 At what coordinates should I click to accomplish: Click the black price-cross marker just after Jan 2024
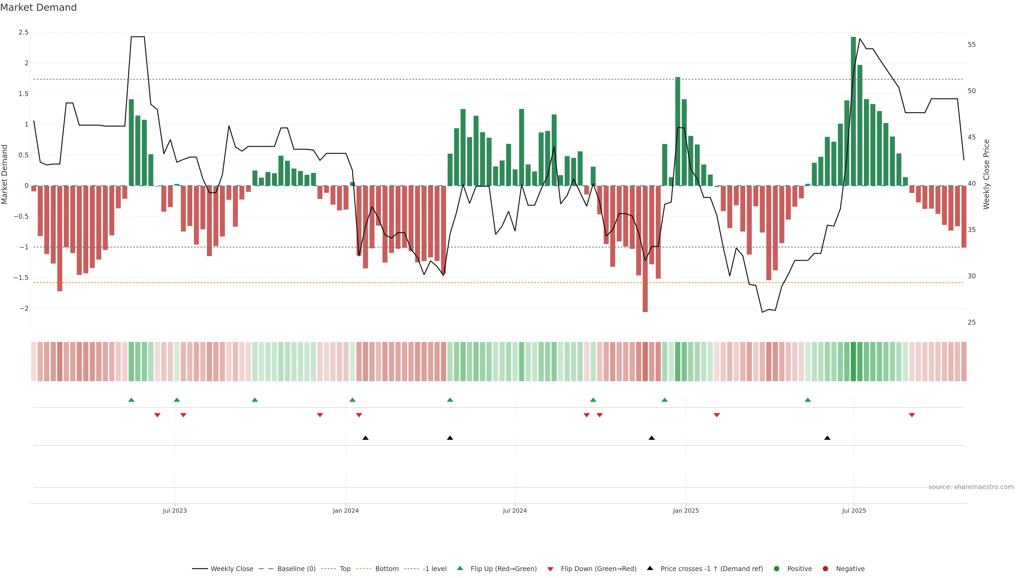pyautogui.click(x=365, y=438)
